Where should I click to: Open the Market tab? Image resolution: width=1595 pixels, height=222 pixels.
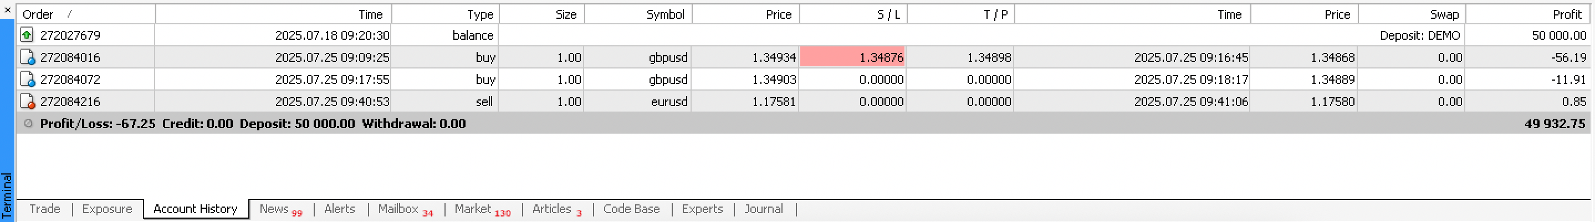[482, 210]
